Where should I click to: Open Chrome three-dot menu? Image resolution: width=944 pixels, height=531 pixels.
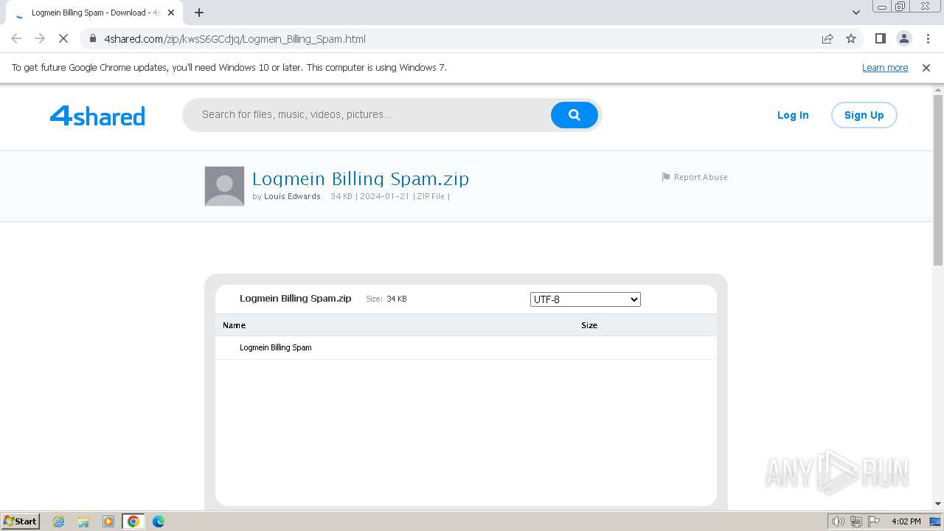[x=928, y=38]
